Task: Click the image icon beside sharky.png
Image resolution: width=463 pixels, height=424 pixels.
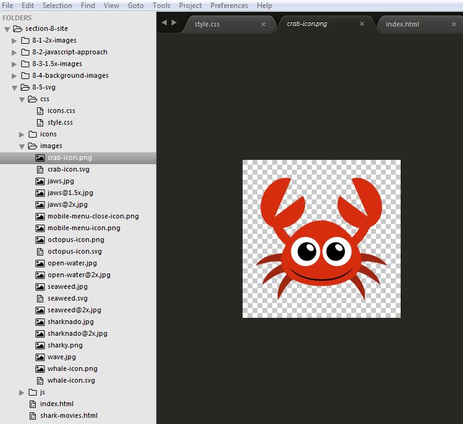Action: pyautogui.click(x=40, y=346)
